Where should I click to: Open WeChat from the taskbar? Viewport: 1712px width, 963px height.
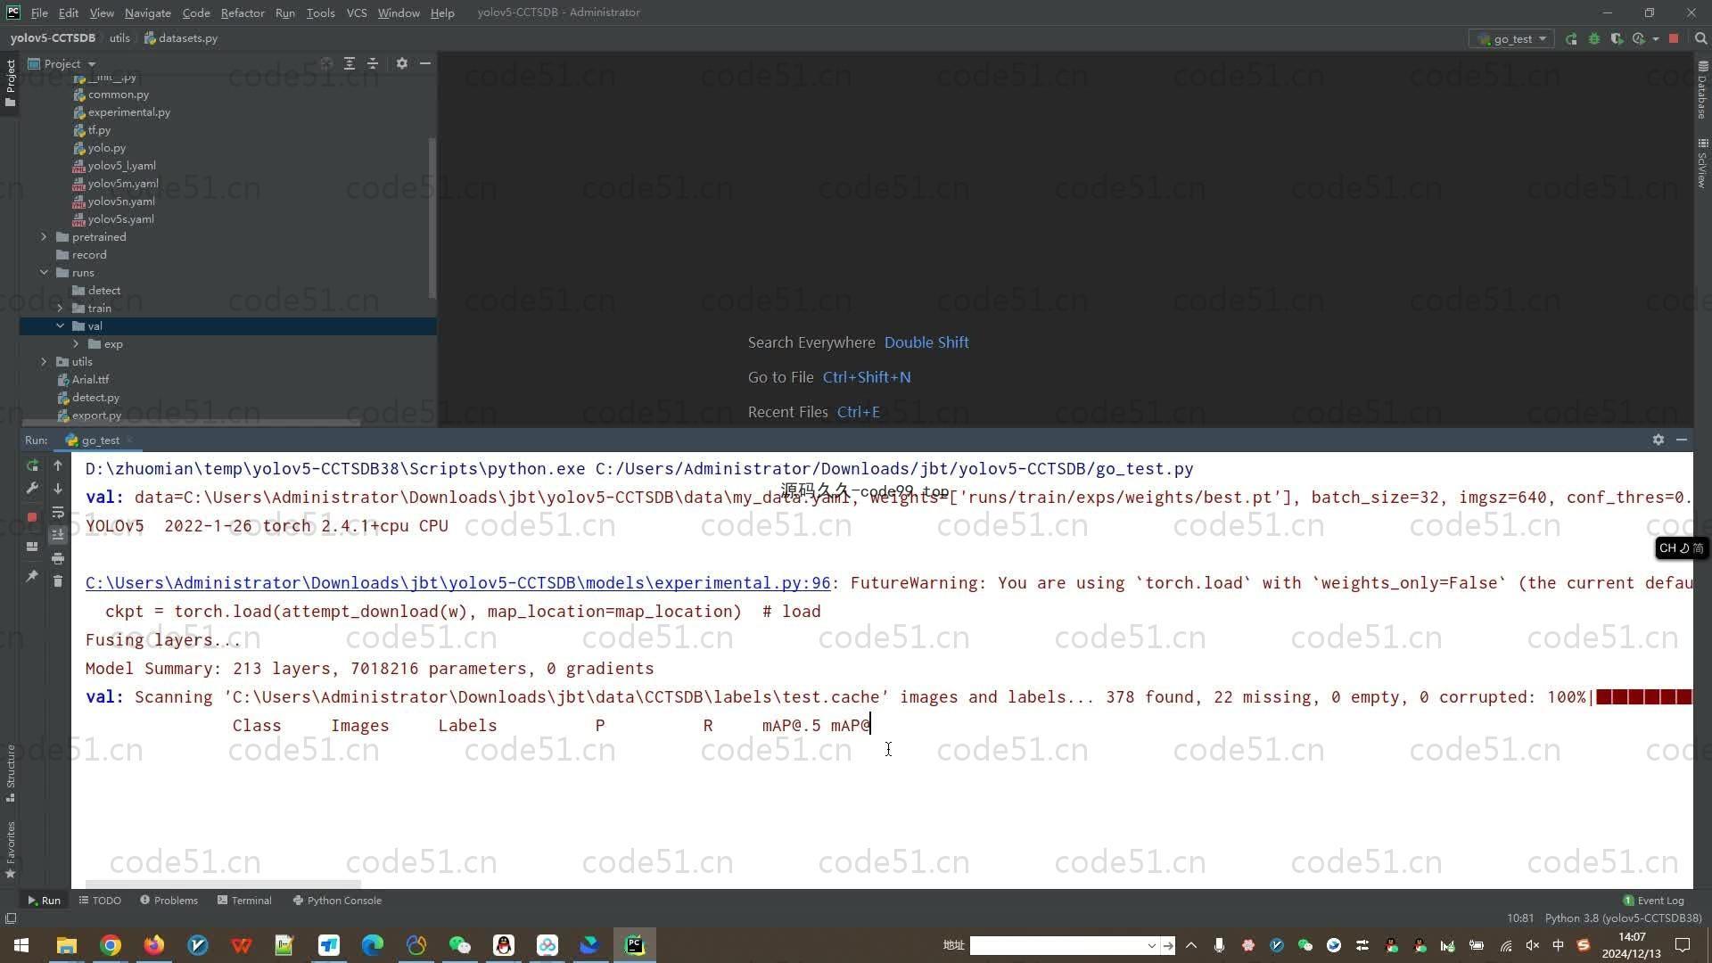click(459, 945)
